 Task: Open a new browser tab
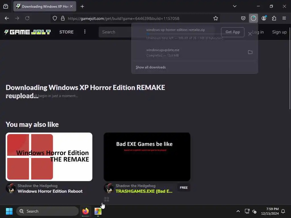[82, 7]
